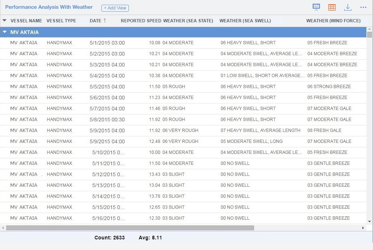Image resolution: width=373 pixels, height=250 pixels.
Task: Click the WEATHER (SEA STATE) column header
Action: pyautogui.click(x=188, y=21)
